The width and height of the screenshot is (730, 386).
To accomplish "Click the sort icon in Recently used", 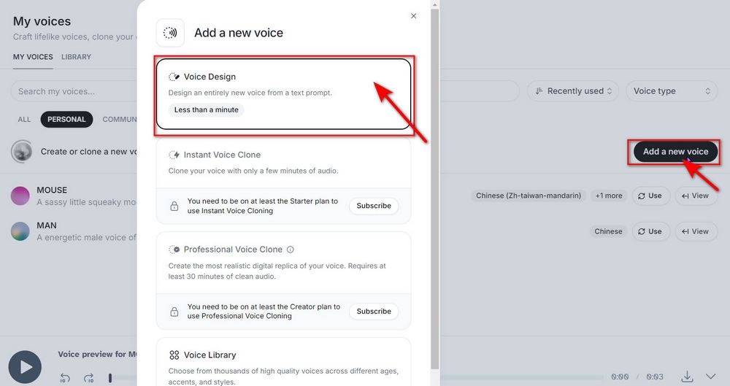I will pyautogui.click(x=539, y=91).
